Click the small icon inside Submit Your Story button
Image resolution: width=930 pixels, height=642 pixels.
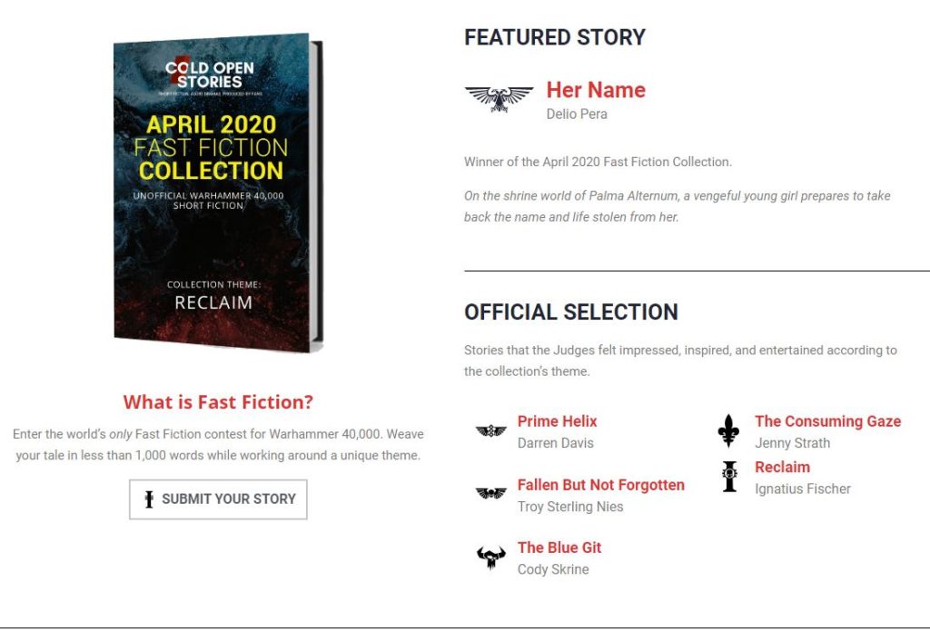tap(149, 499)
